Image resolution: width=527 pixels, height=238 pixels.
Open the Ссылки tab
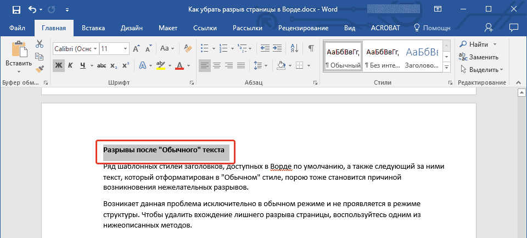(x=205, y=28)
